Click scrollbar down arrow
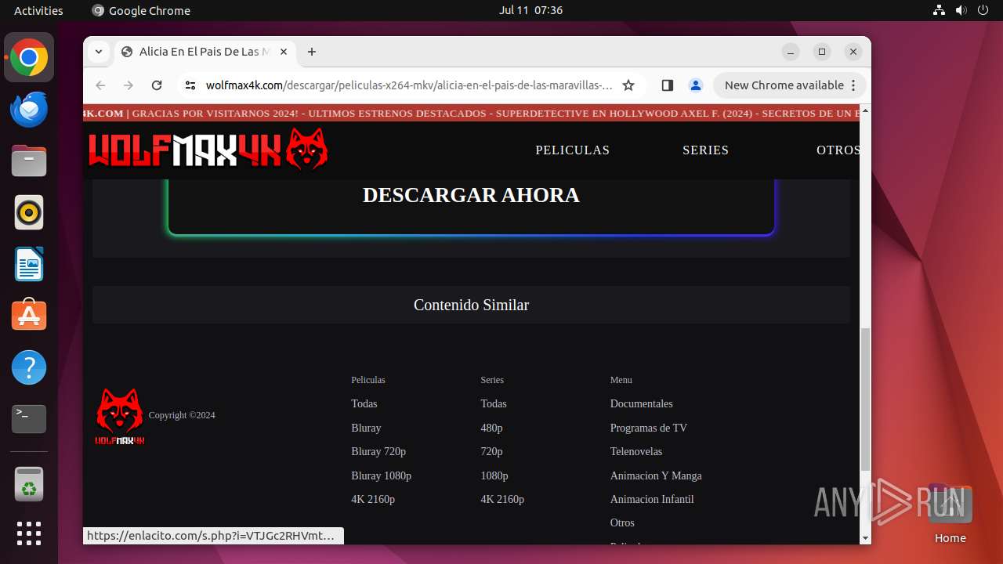 tap(865, 538)
